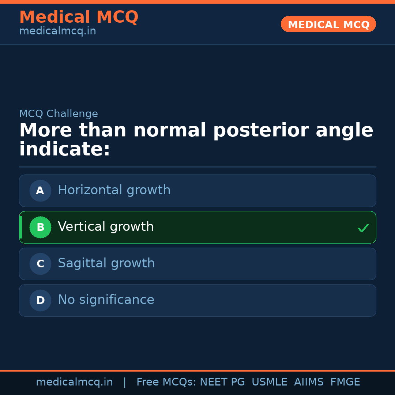395x395 pixels.
Task: Click the question text about posterior angle
Action: click(196, 140)
